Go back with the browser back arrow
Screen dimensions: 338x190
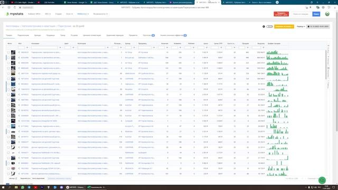point(3,7)
